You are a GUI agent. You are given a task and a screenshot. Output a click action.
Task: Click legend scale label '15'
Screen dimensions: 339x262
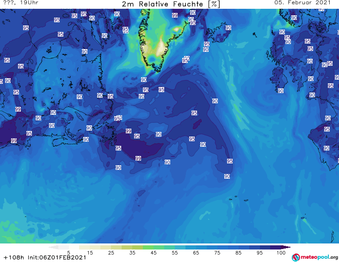pos(90,253)
